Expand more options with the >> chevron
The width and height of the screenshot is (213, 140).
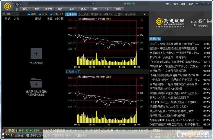point(62,14)
